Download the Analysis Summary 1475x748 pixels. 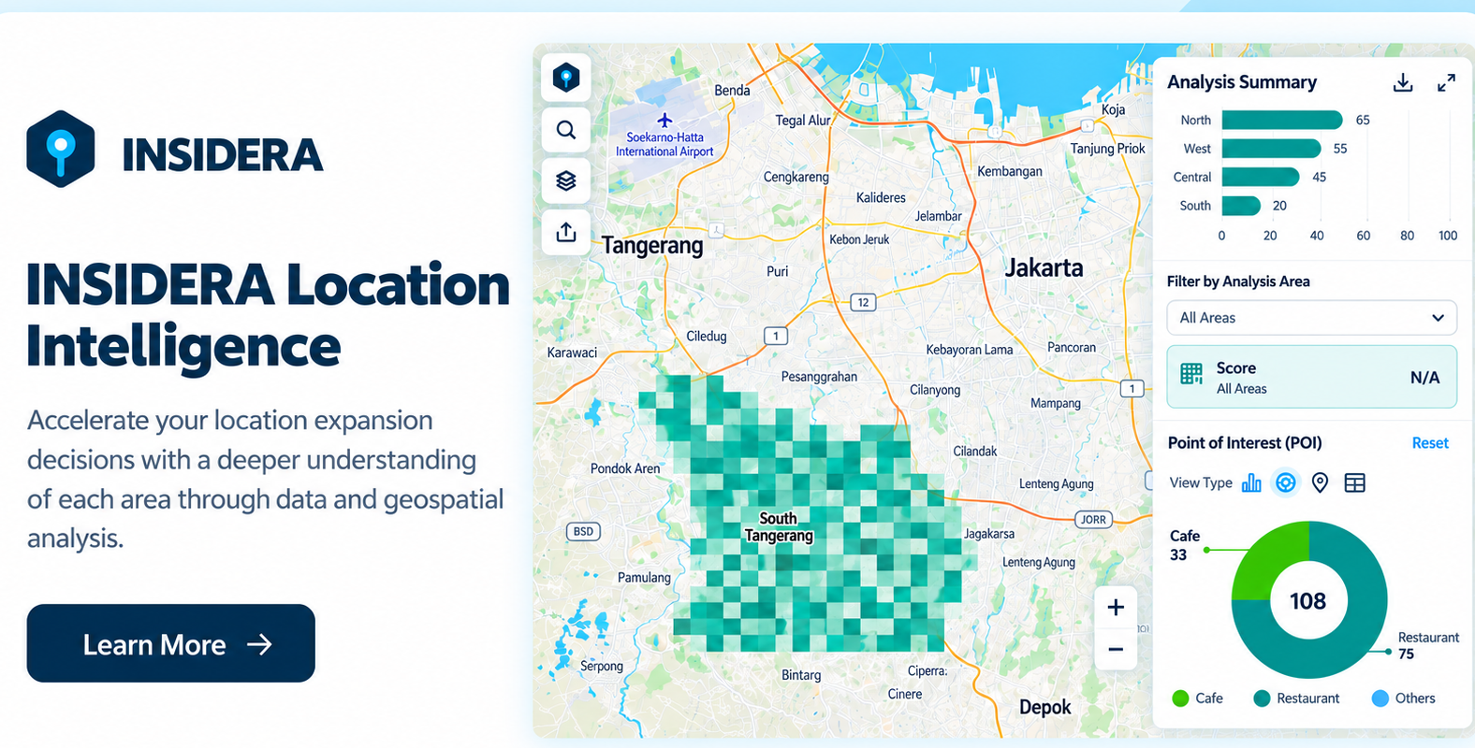tap(1403, 82)
